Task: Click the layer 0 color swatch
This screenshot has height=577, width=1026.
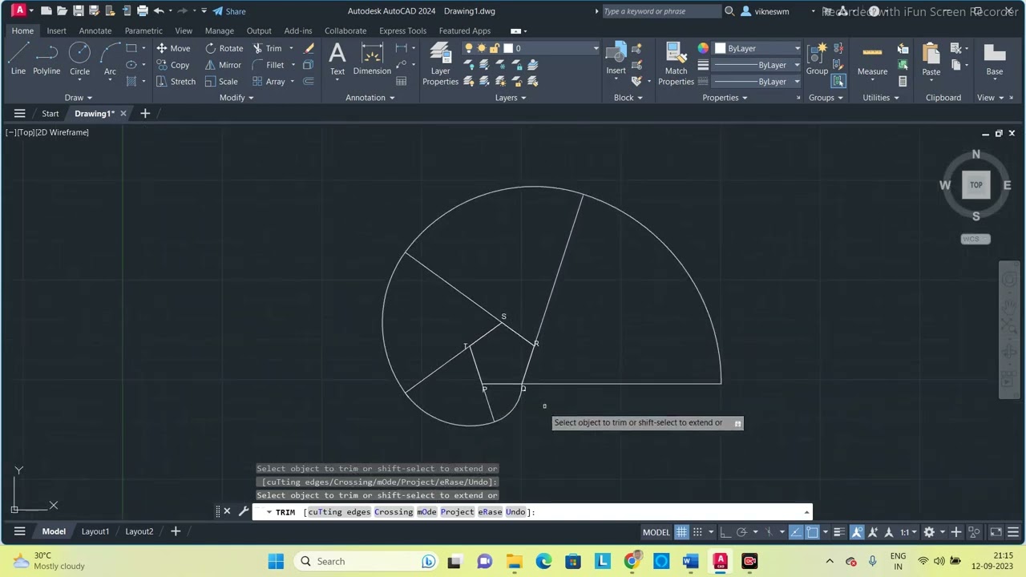Action: click(508, 48)
